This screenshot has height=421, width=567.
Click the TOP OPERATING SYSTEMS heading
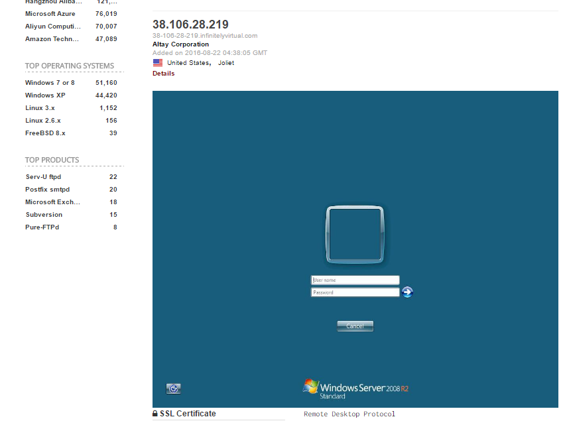(70, 66)
